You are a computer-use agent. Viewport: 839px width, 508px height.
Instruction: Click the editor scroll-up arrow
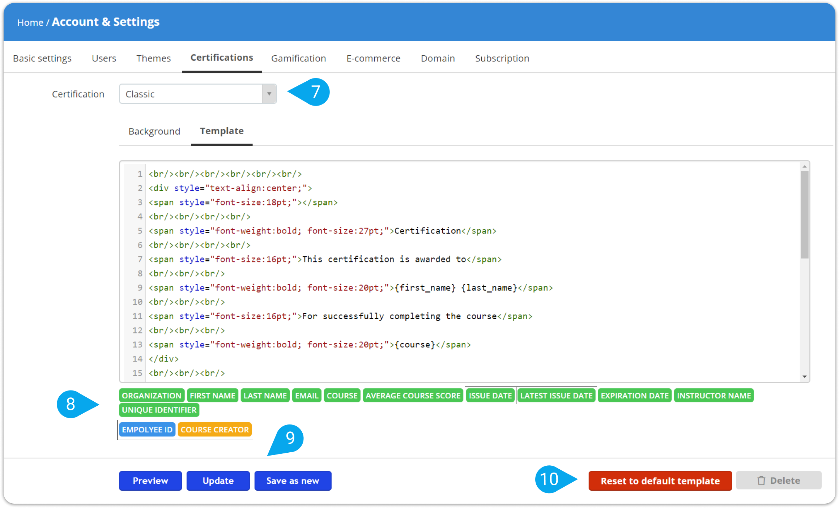coord(805,167)
